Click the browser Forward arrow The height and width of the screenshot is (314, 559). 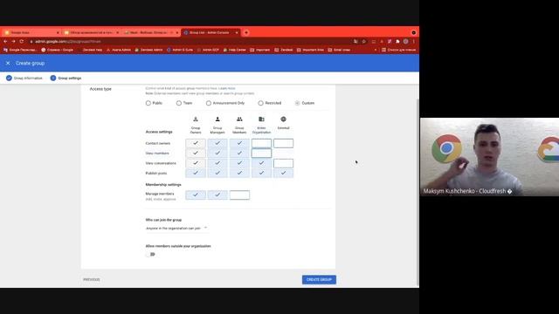[13, 41]
